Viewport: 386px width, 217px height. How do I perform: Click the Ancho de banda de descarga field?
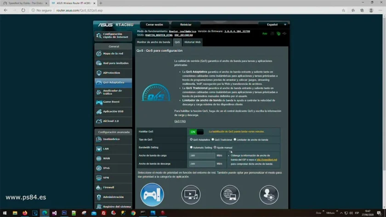pos(202,164)
